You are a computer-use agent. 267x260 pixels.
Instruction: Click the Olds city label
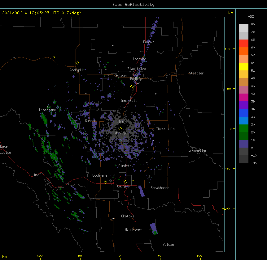(120, 122)
